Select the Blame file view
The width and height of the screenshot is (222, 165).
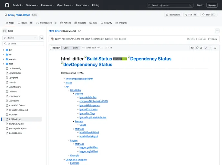pyautogui.click(x=76, y=48)
